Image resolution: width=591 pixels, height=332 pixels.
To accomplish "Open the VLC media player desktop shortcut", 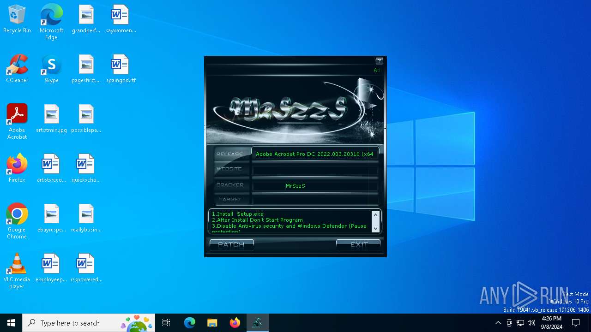I will (x=17, y=271).
